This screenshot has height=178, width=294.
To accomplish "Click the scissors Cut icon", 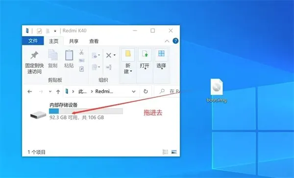I will tap(81, 52).
